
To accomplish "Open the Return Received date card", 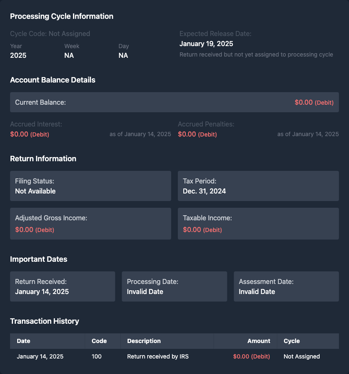I will [x=63, y=286].
